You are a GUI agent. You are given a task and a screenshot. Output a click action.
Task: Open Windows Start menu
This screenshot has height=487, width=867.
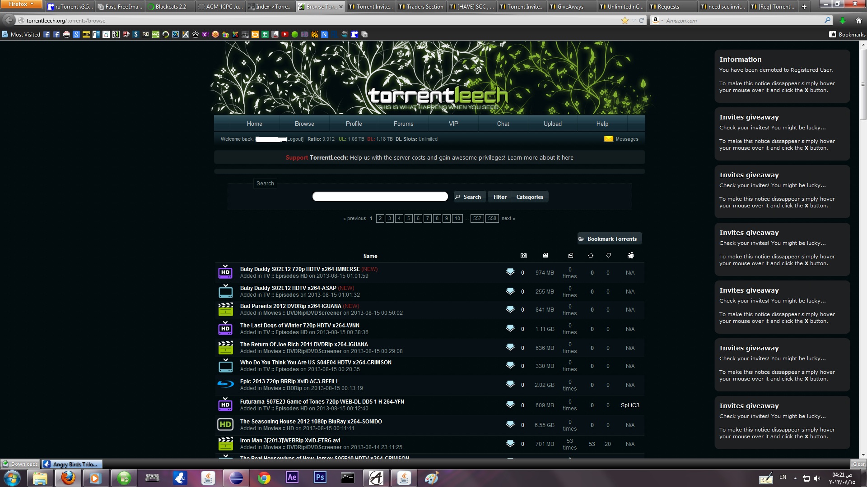12,478
